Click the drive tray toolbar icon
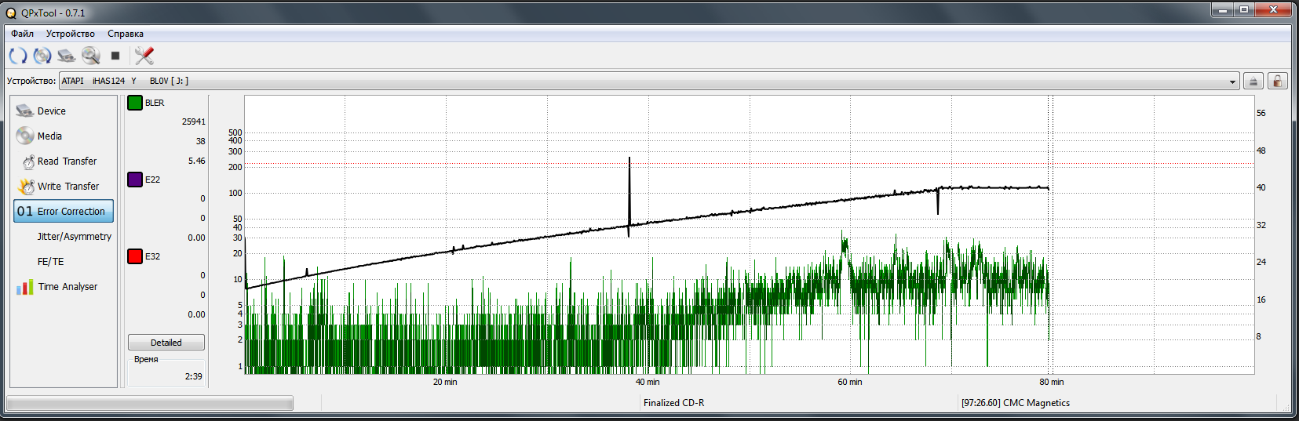The height and width of the screenshot is (421, 1299). [x=67, y=56]
